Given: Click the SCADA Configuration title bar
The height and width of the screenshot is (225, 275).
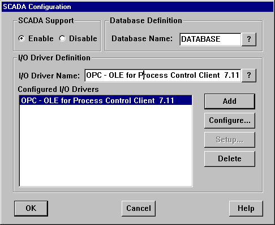Looking at the screenshot, I should [137, 7].
